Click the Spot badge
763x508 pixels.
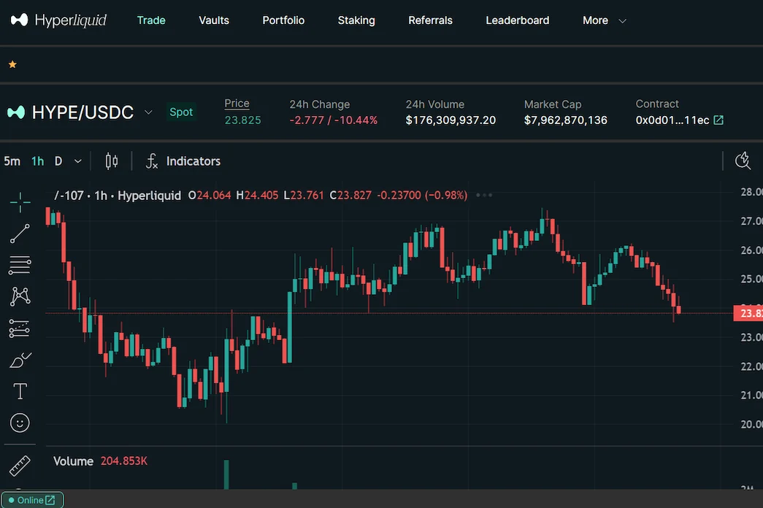coord(181,112)
